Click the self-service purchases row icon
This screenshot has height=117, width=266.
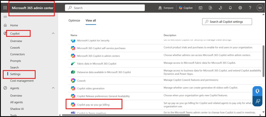point(73,48)
